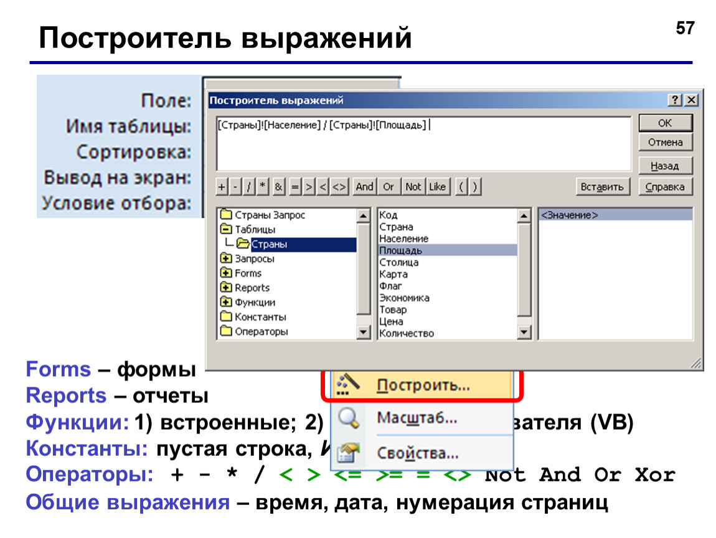Expand the Запросы folder
This screenshot has width=716, height=538.
pos(226,258)
